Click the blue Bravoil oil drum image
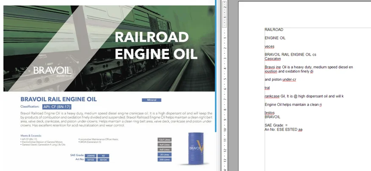The width and height of the screenshot is (371, 171). pos(196,148)
